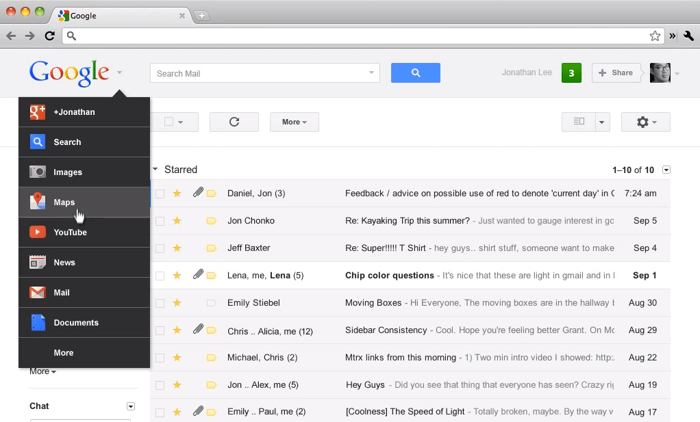
Task: Click into the Search Mail field
Action: click(259, 73)
